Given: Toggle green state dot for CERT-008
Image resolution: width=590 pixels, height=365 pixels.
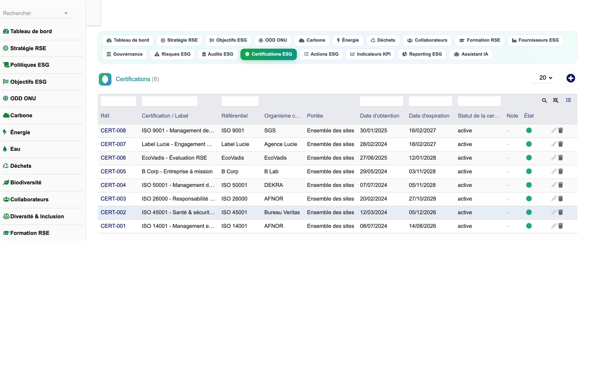Looking at the screenshot, I should 529,131.
